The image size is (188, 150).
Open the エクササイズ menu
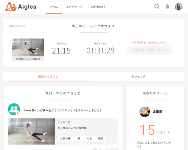coord(74,7)
